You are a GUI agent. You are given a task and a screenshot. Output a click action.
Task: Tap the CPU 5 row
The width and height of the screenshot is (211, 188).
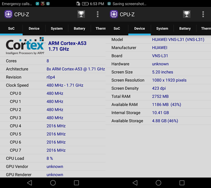[53, 134]
